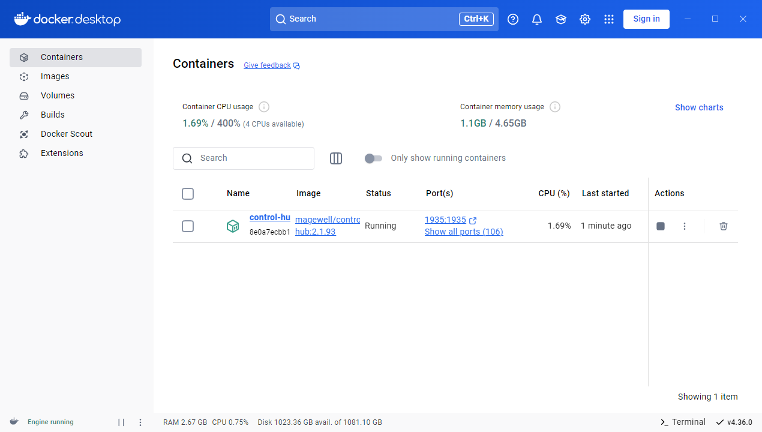Go to Images in the sidebar
The height and width of the screenshot is (432, 762).
(x=55, y=76)
